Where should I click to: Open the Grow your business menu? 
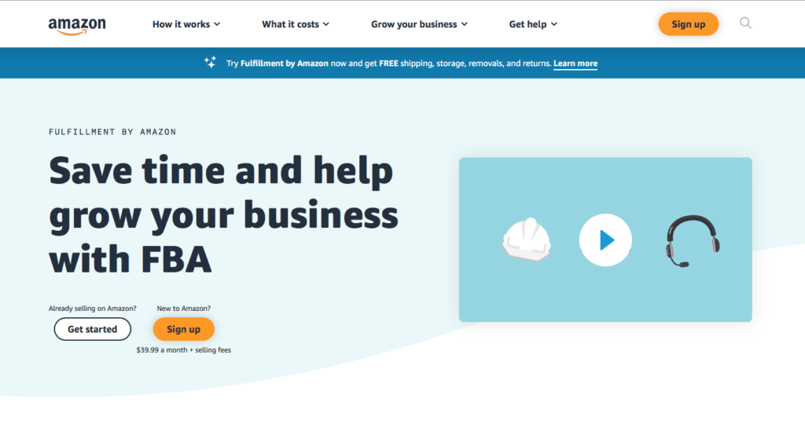419,24
